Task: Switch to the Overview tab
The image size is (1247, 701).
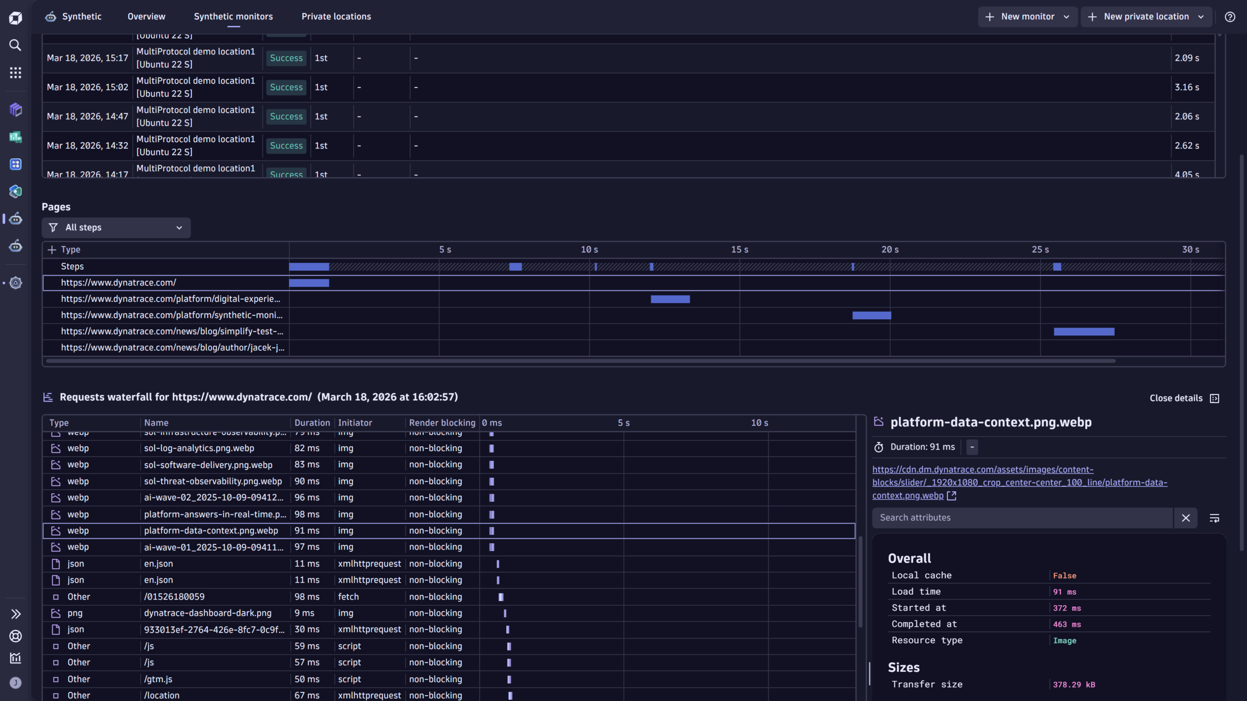Action: (146, 16)
